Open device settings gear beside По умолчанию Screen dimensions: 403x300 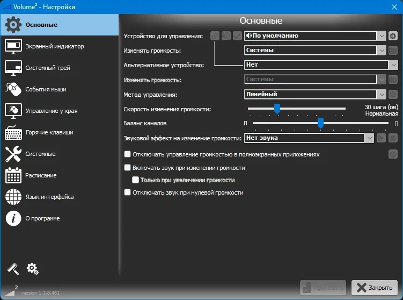[x=393, y=36]
